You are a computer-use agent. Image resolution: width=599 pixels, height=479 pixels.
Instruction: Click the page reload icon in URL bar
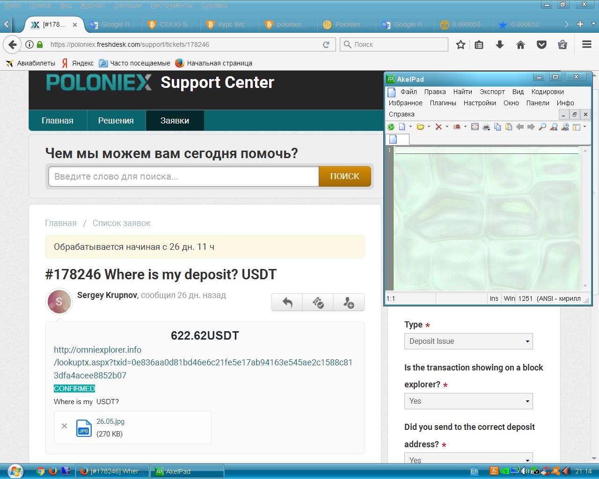[x=326, y=44]
